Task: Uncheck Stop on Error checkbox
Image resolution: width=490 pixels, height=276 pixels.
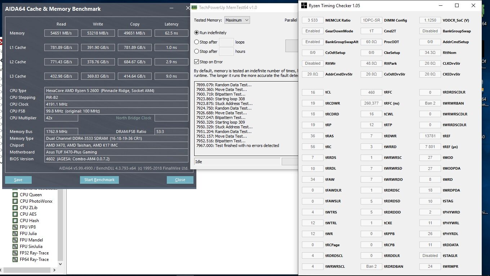Action: 197,62
